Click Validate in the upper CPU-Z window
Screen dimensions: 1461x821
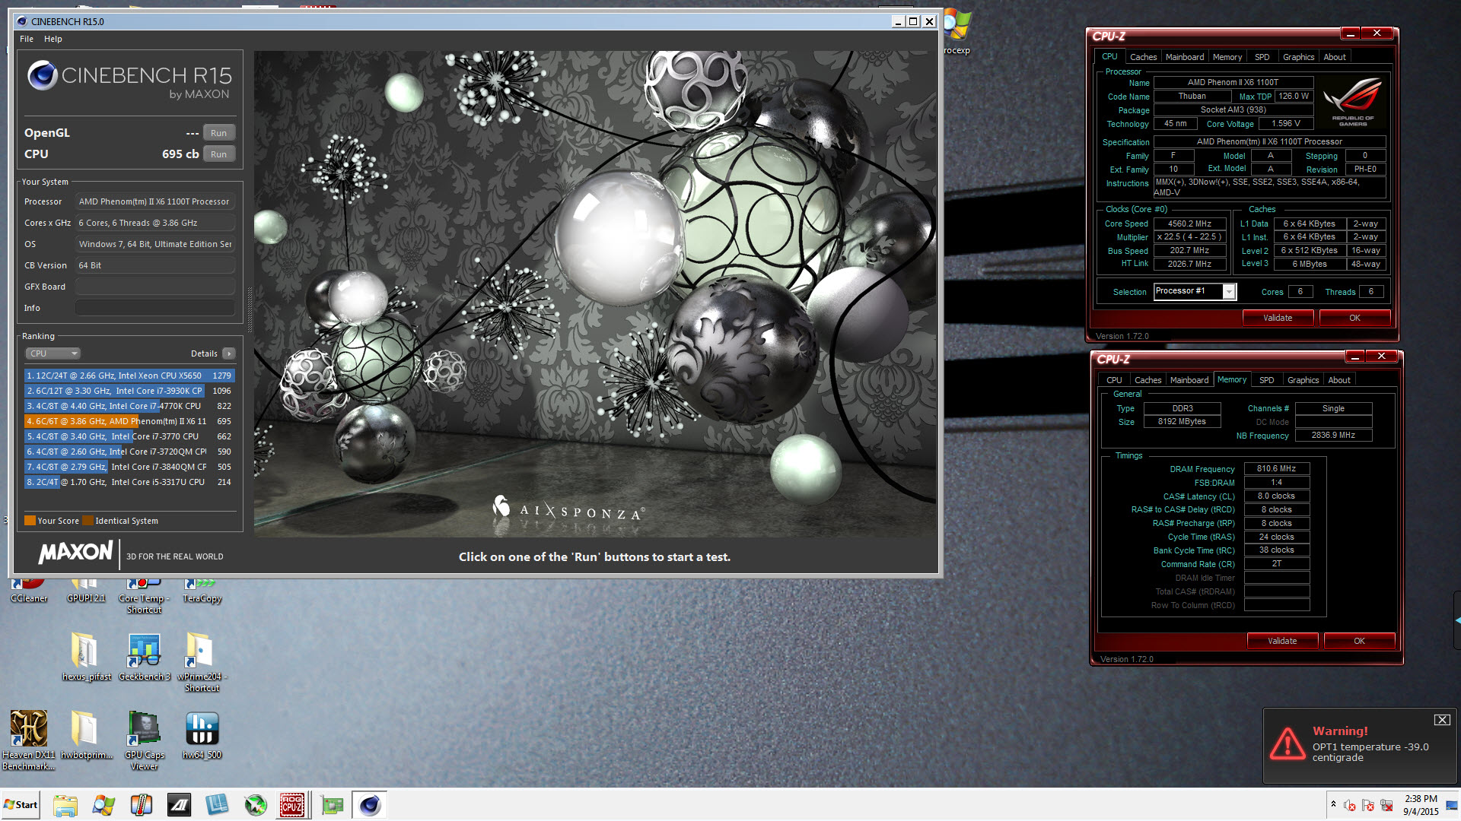point(1278,318)
